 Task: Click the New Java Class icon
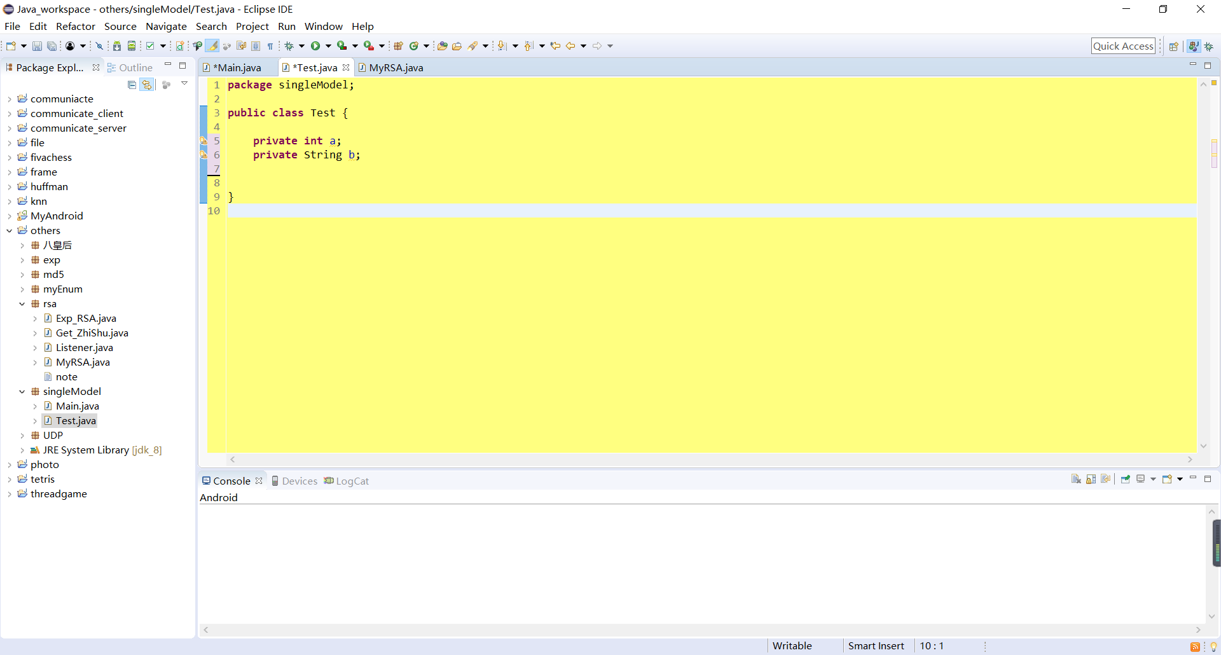(413, 46)
